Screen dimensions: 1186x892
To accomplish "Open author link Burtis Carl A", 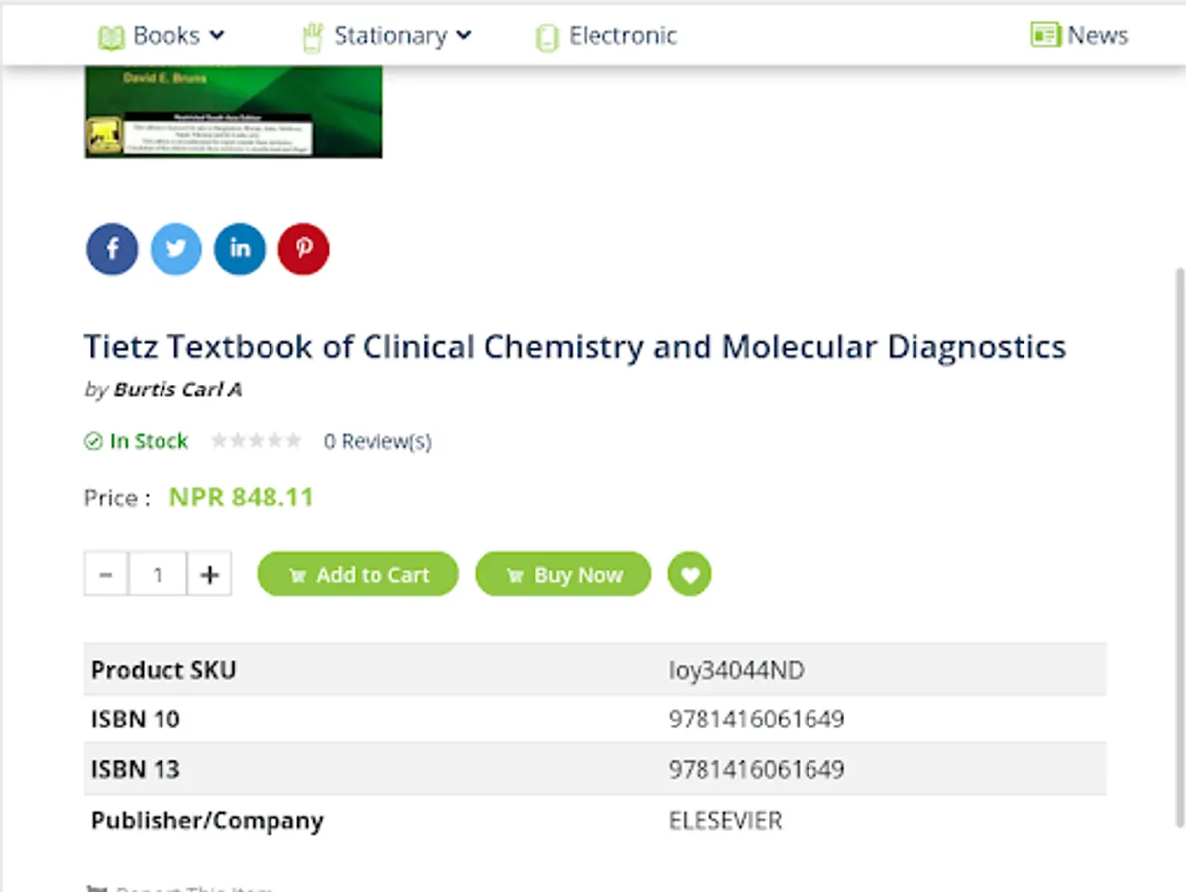I will click(177, 390).
